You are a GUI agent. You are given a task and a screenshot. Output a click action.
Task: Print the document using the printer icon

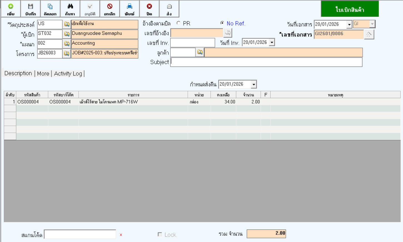coord(130,6)
